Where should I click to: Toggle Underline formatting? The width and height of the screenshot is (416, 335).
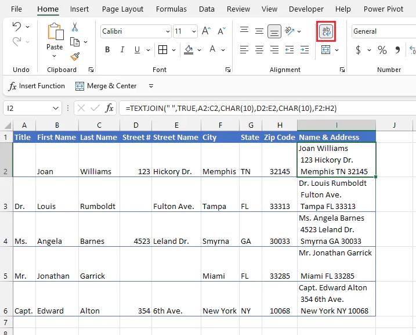coord(137,49)
